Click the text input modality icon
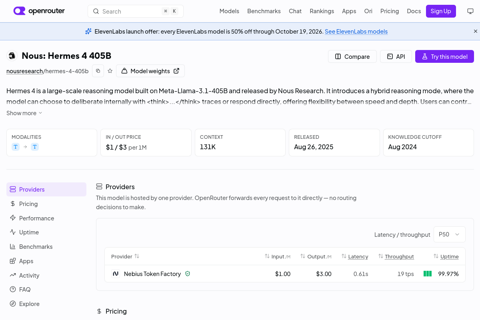The width and height of the screenshot is (480, 320). pyautogui.click(x=16, y=147)
